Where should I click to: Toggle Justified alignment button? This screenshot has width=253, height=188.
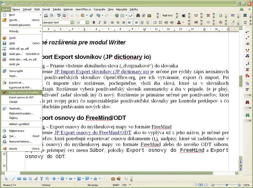(x=129, y=22)
